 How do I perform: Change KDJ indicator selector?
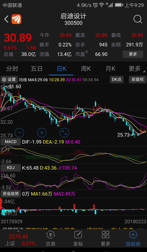point(11,168)
